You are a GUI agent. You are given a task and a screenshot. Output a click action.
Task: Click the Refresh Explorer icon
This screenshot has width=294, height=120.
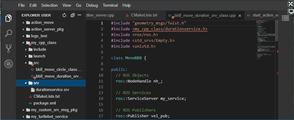(x=64, y=15)
